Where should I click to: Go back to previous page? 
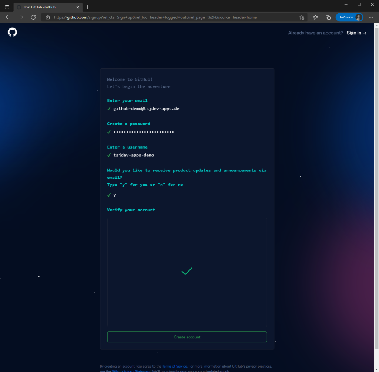8,17
